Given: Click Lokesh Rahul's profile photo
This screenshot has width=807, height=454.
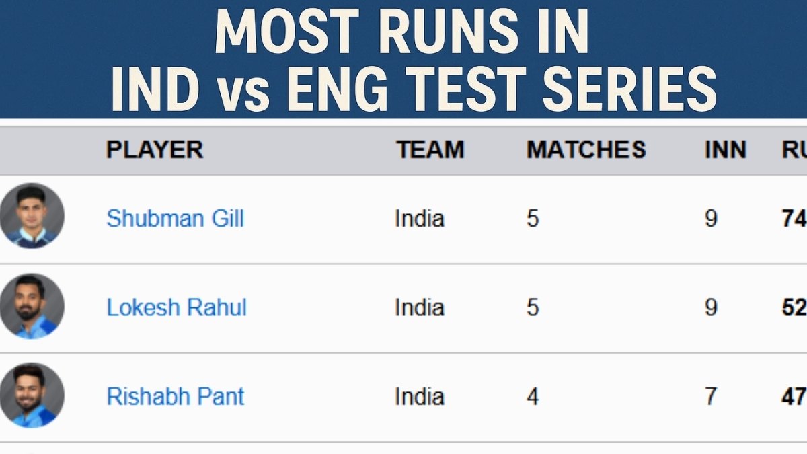Looking at the screenshot, I should 32,306.
